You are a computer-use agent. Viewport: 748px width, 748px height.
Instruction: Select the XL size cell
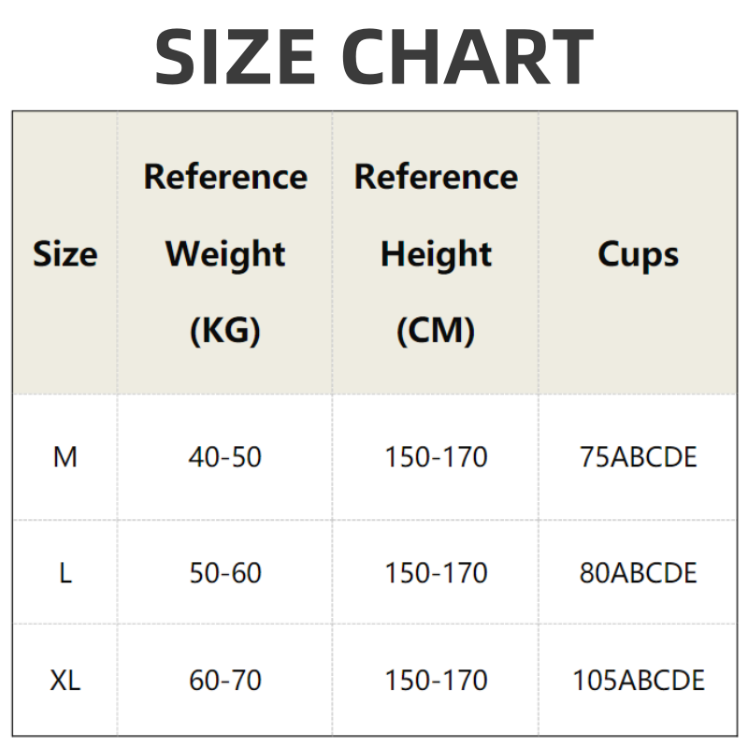pos(65,681)
